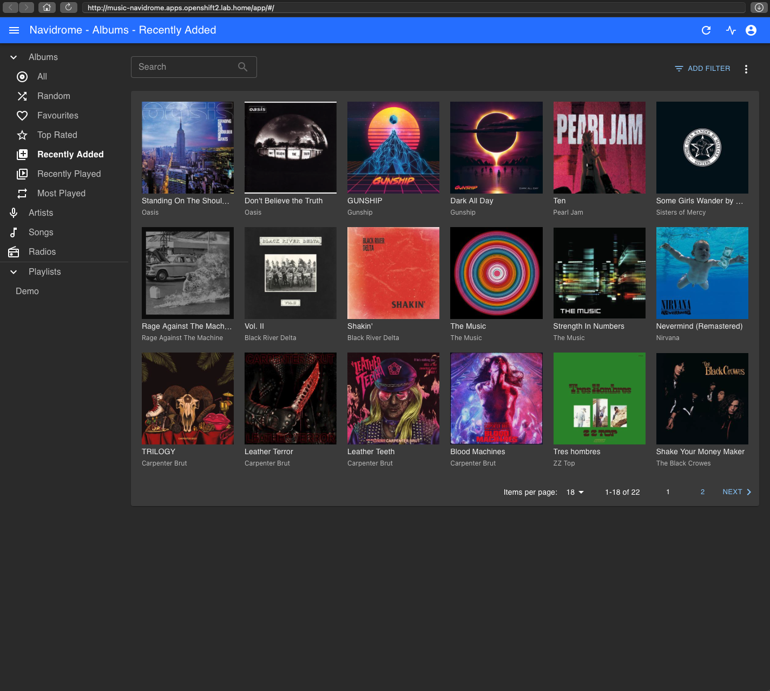Open GUNSHIP album cover
770x691 pixels.
[393, 148]
